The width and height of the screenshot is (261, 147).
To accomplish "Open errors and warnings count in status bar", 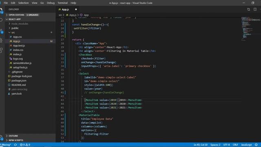I will click(25, 145).
